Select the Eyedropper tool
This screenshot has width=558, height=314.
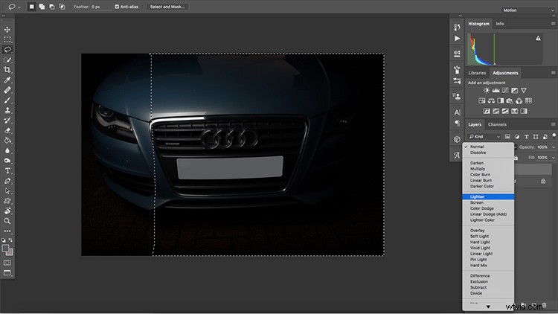click(x=7, y=80)
